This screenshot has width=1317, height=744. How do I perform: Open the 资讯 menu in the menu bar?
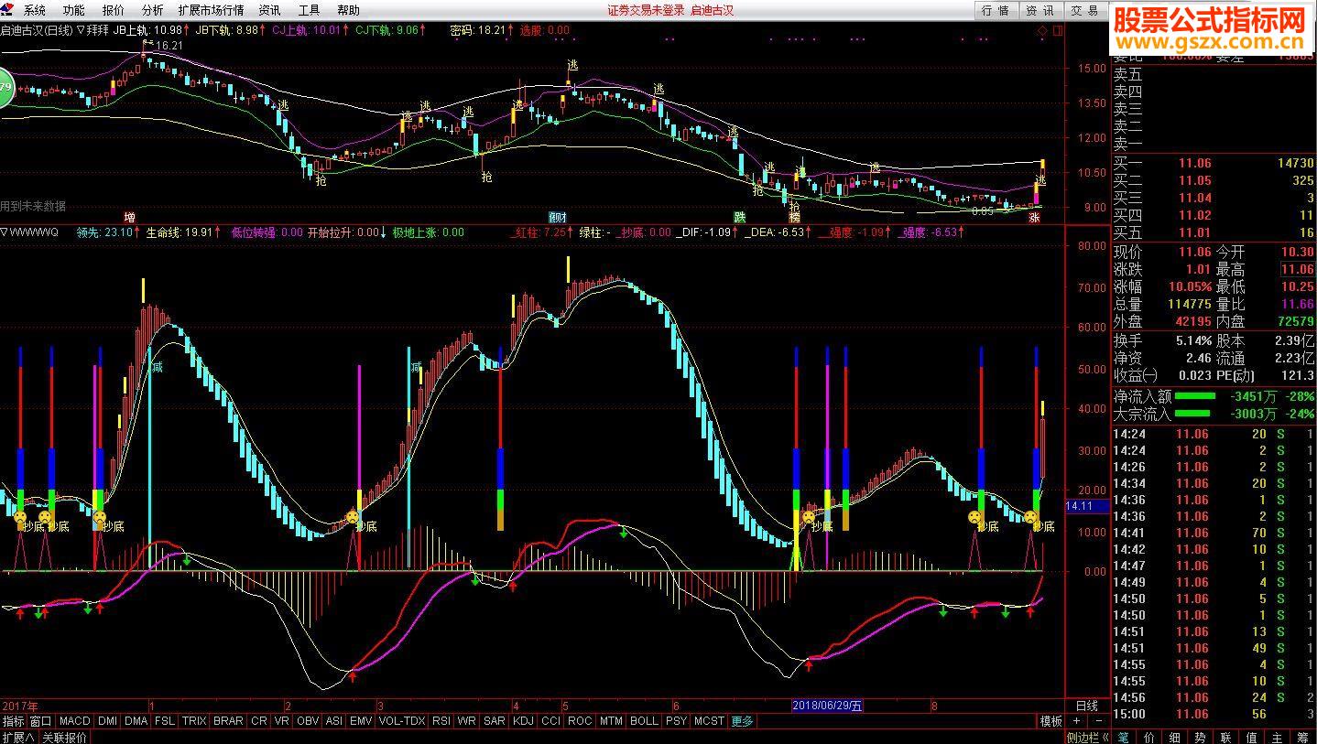(x=269, y=10)
